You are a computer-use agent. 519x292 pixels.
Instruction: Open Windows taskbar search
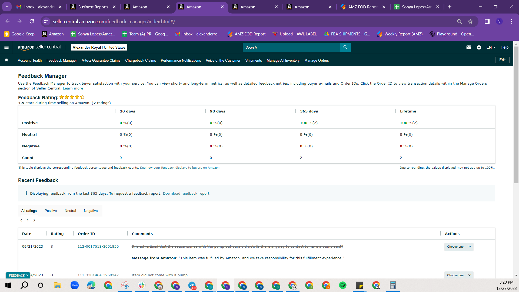tap(24, 285)
